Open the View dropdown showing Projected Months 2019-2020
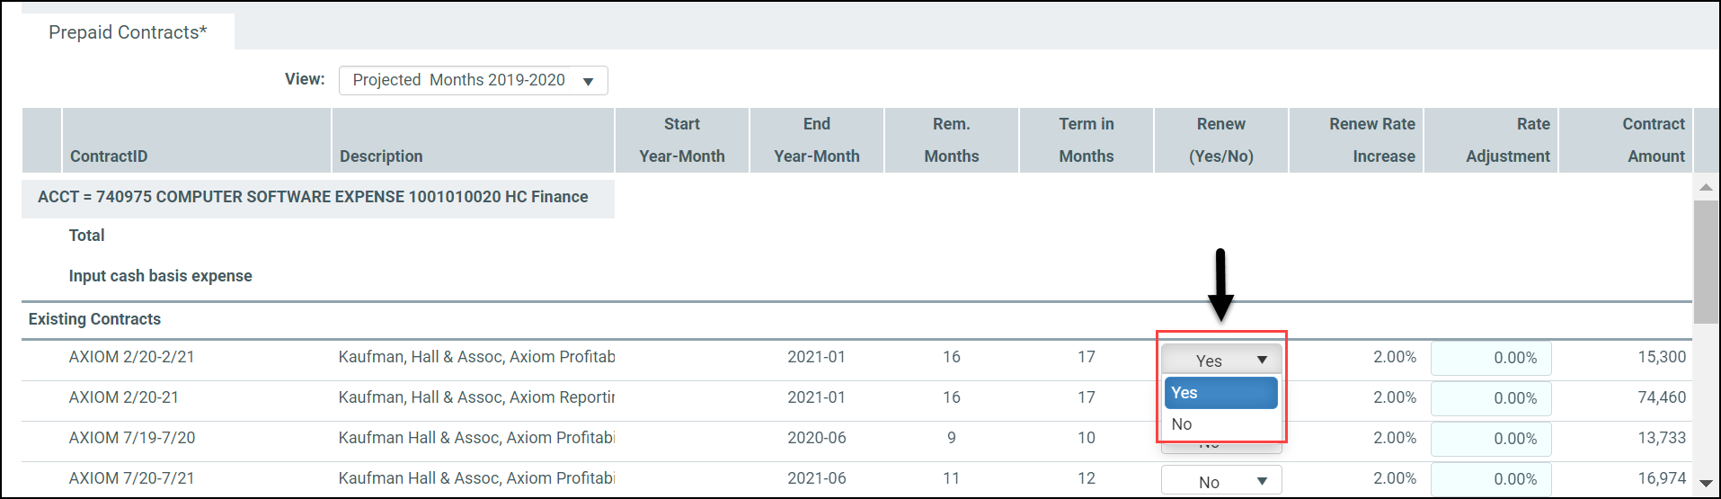Viewport: 1721px width, 499px height. tap(473, 80)
